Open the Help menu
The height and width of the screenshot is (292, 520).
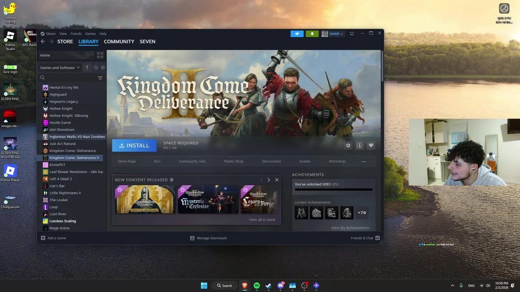coord(103,34)
